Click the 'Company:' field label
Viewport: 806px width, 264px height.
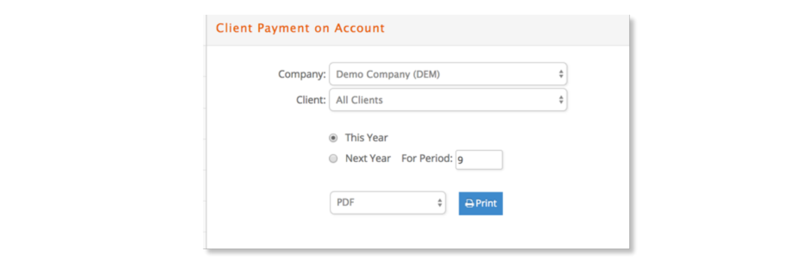(x=302, y=74)
